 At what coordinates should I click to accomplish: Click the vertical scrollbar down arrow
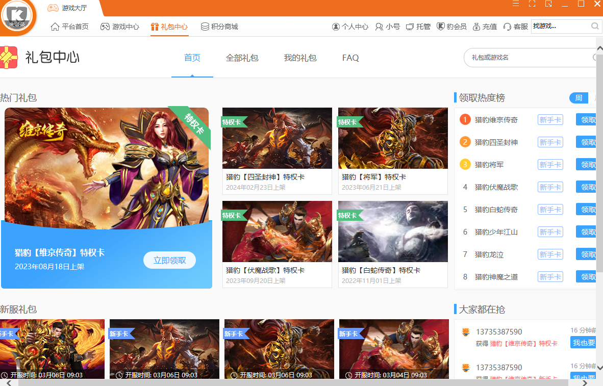(x=599, y=368)
